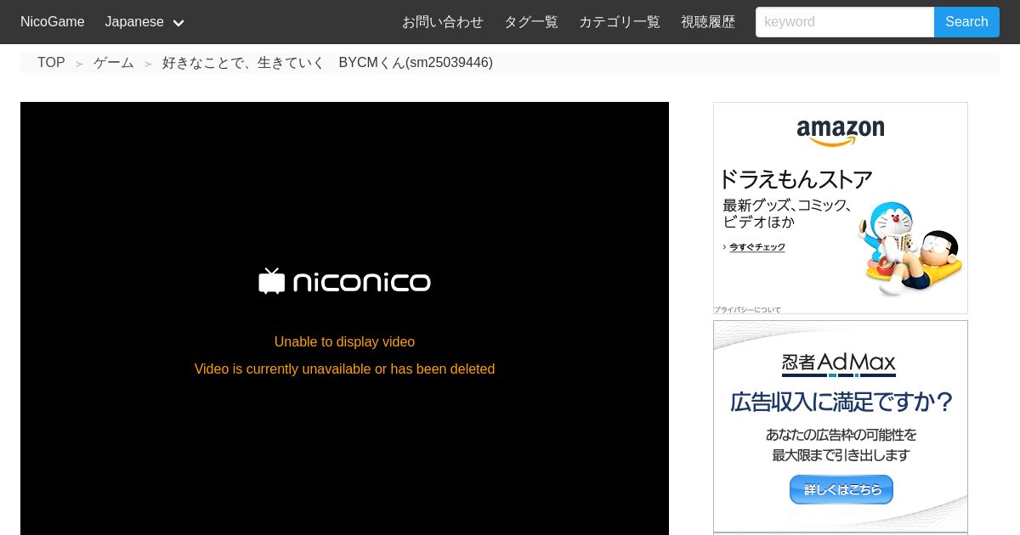Click the 広告収入に満足ですか？ headline
The height and width of the screenshot is (535, 1020).
coord(841,402)
